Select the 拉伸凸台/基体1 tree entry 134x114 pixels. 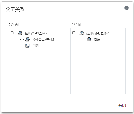tap(43, 40)
